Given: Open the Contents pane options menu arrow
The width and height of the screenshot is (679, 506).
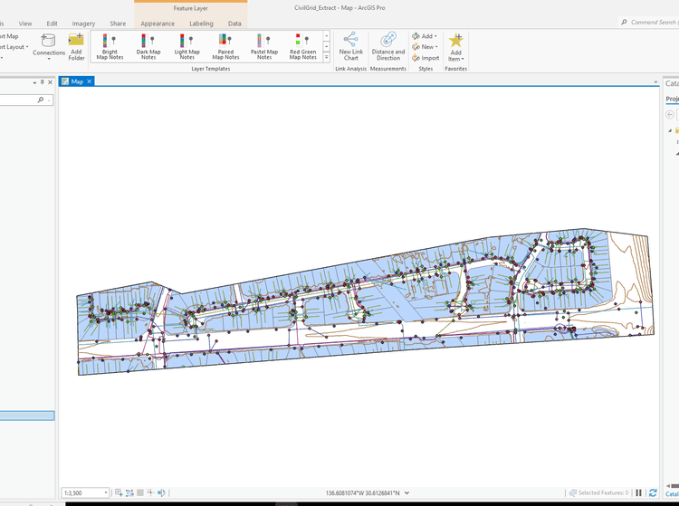Looking at the screenshot, I should point(34,82).
